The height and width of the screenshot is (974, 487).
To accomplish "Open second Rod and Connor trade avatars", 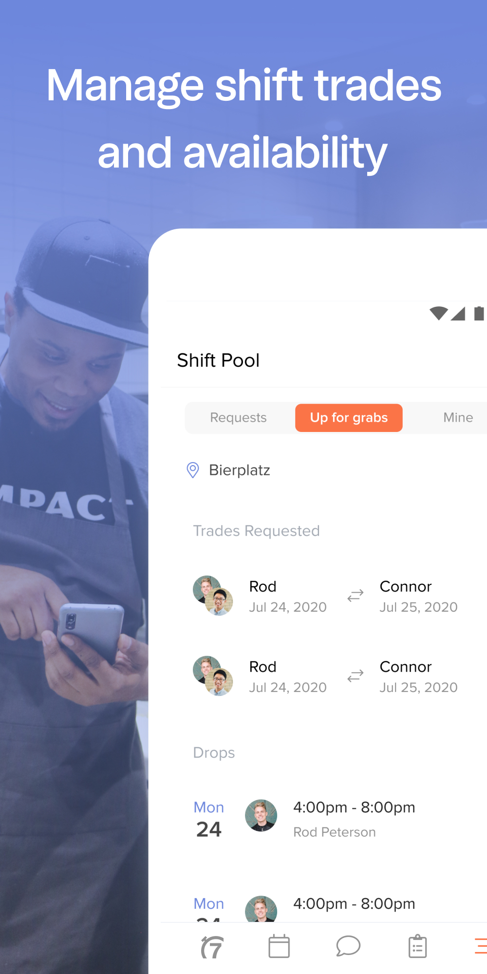I will (x=213, y=676).
